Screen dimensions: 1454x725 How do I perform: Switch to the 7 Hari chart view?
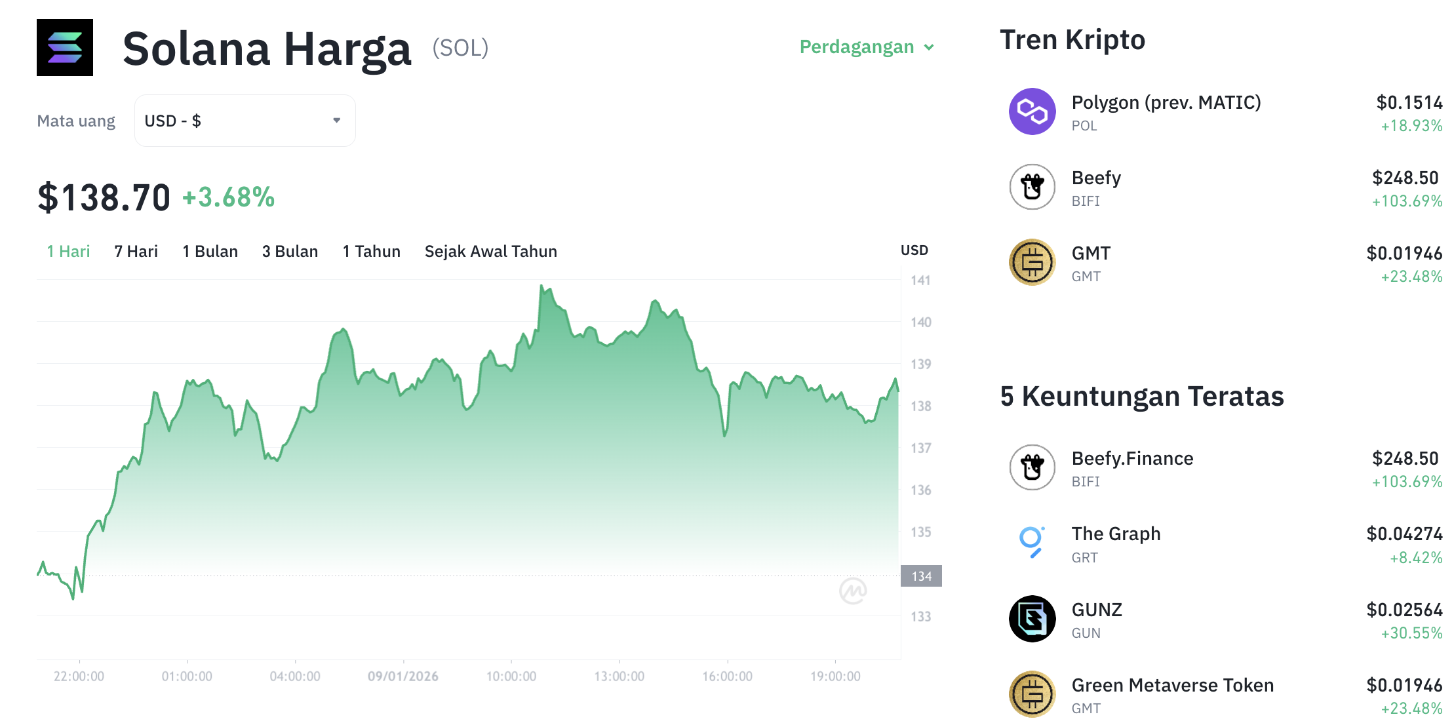[x=136, y=250]
